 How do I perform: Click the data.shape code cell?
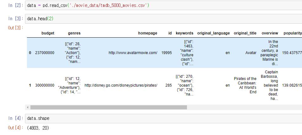point(164,118)
